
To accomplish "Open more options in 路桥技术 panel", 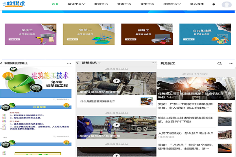I will click(153, 63).
